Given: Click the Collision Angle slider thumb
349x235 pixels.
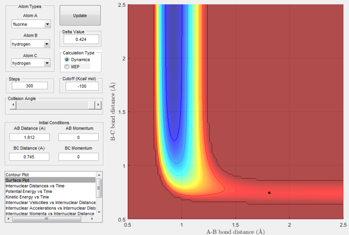Looking at the screenshot, I should (92, 105).
